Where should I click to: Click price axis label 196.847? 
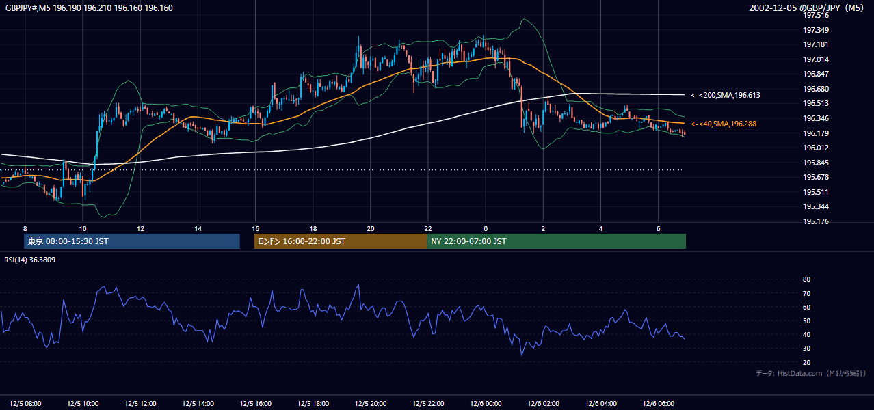point(815,74)
